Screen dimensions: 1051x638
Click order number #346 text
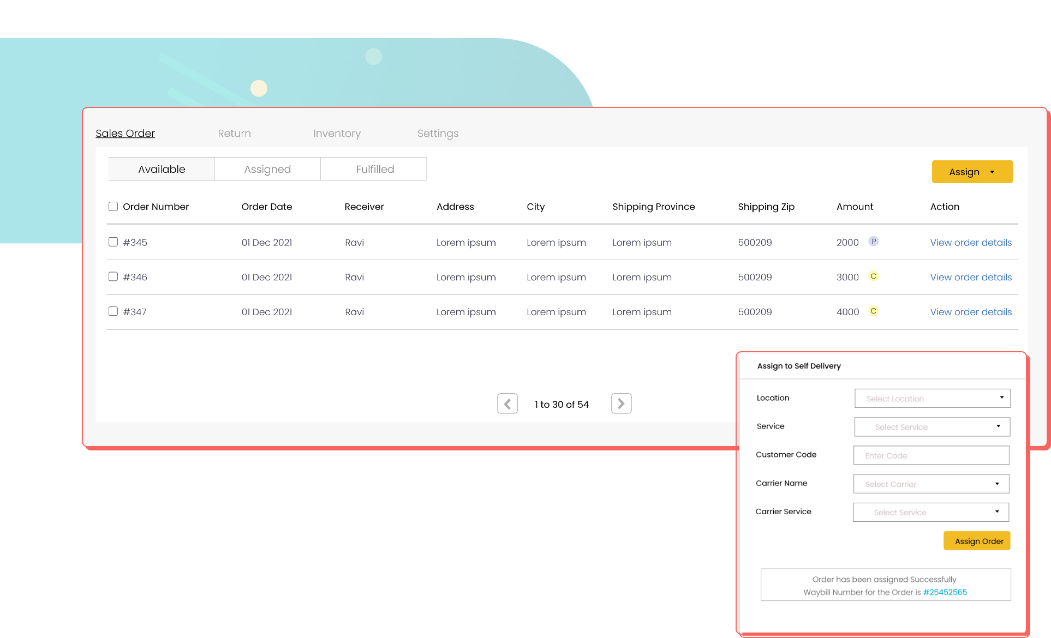point(135,277)
